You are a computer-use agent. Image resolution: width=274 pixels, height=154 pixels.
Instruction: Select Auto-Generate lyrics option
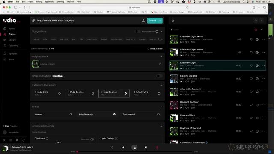point(97,114)
